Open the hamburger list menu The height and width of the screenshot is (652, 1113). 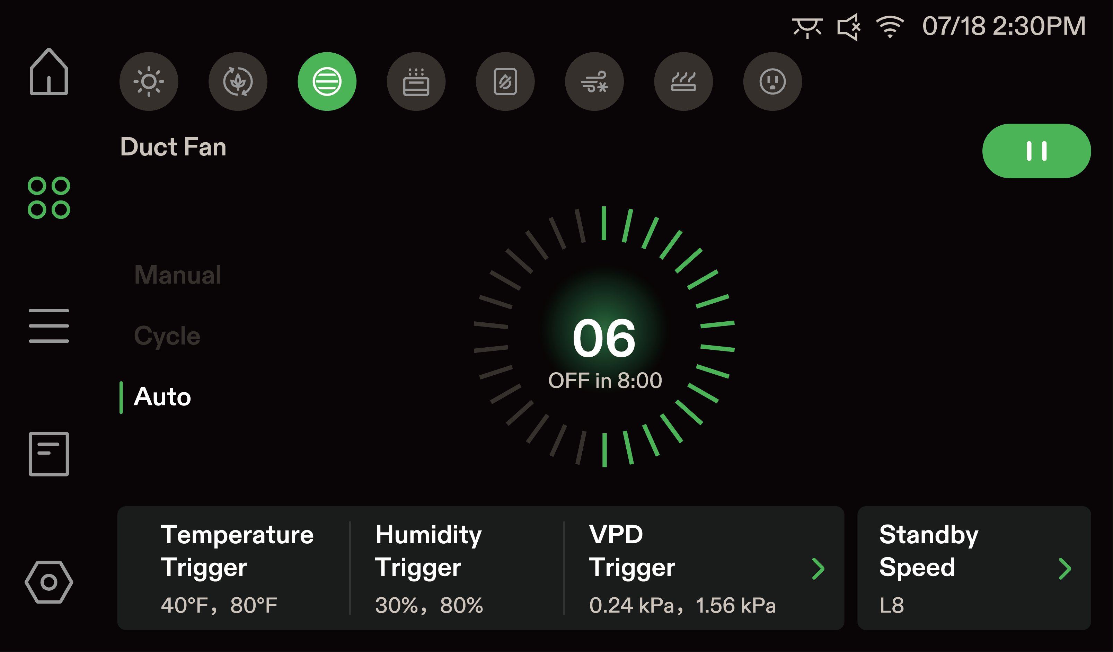[x=48, y=326]
